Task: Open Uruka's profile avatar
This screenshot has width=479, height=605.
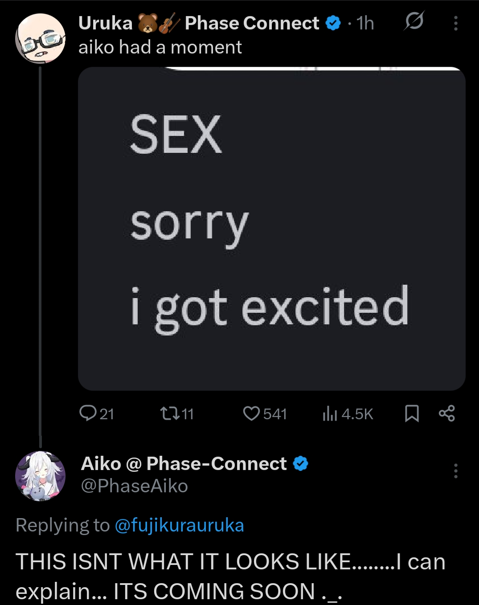Action: pos(40,39)
